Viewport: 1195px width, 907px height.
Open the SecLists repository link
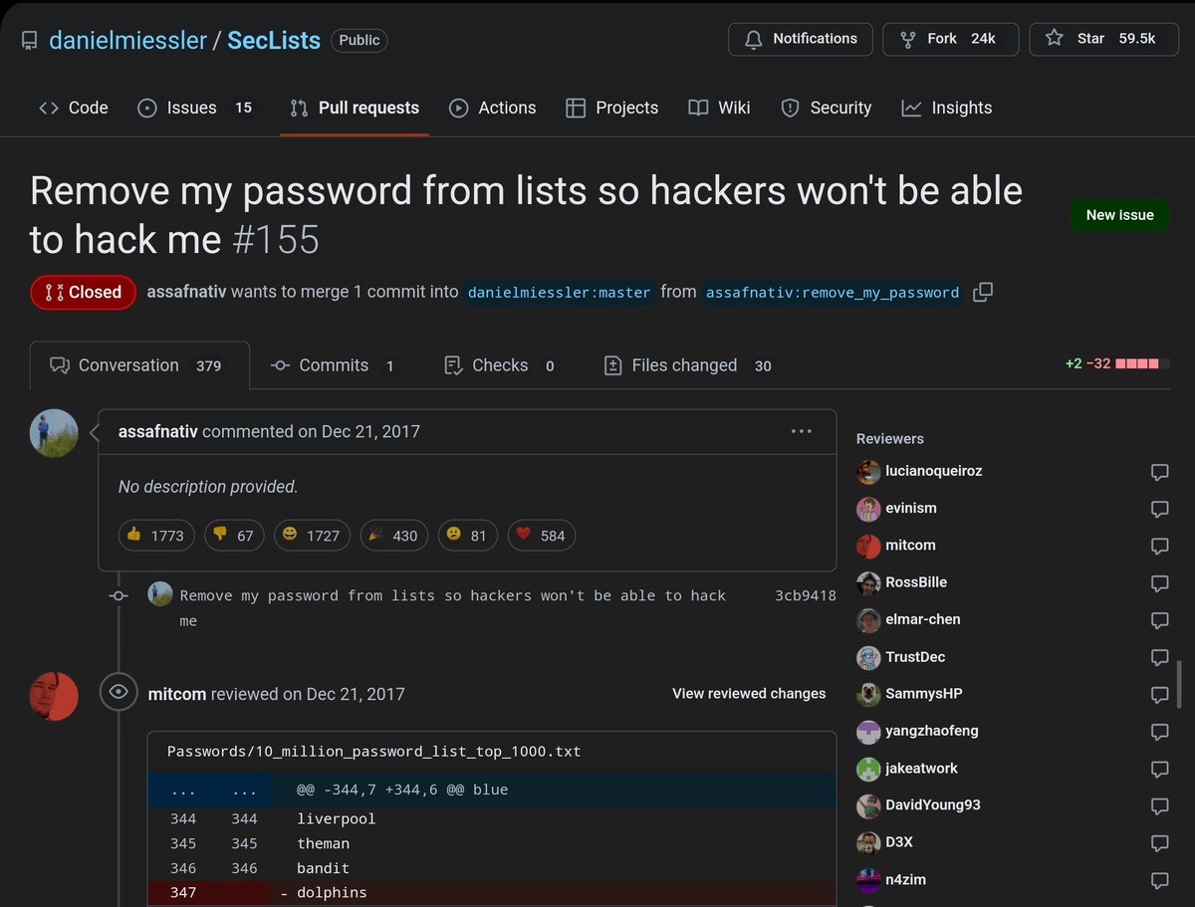click(274, 41)
